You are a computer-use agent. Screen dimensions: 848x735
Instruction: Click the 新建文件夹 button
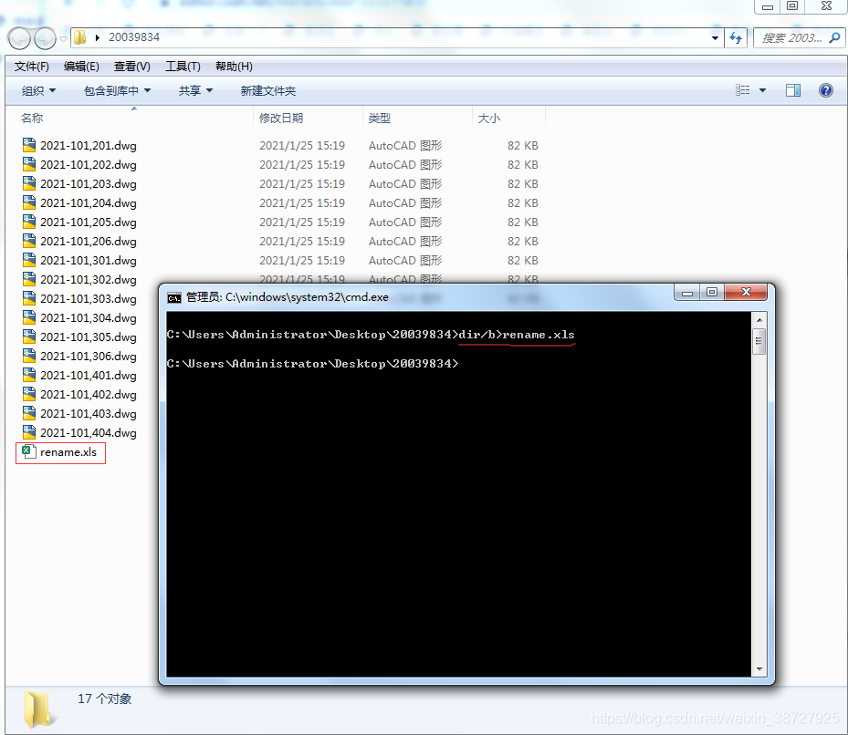pos(268,91)
